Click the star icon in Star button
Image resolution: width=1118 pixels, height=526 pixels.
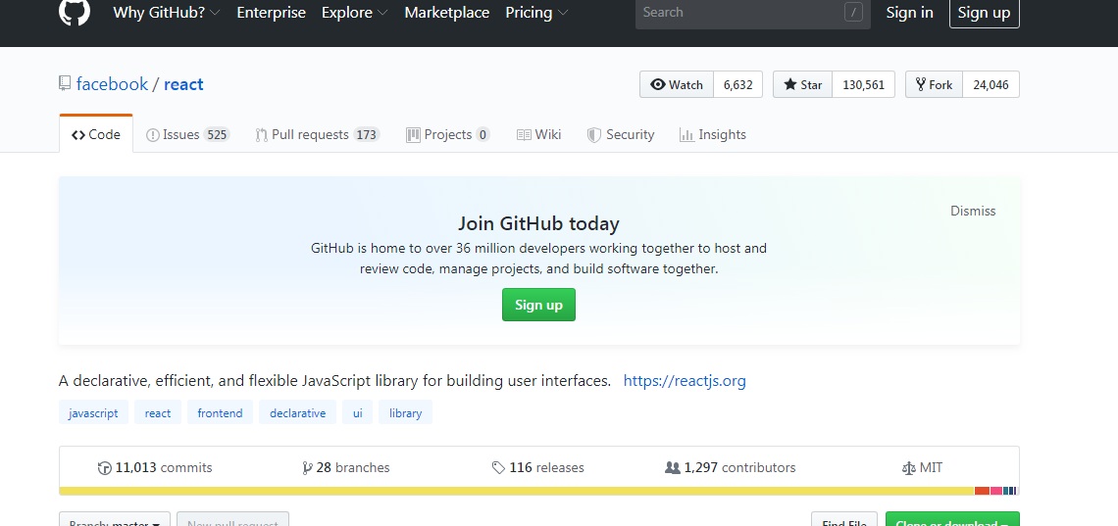click(790, 84)
